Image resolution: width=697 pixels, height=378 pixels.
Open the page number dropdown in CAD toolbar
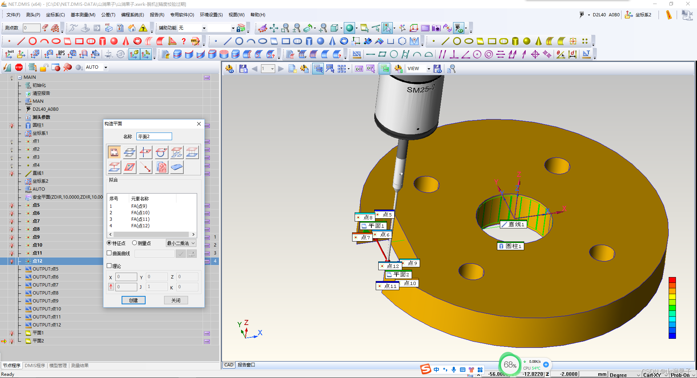pyautogui.click(x=272, y=69)
